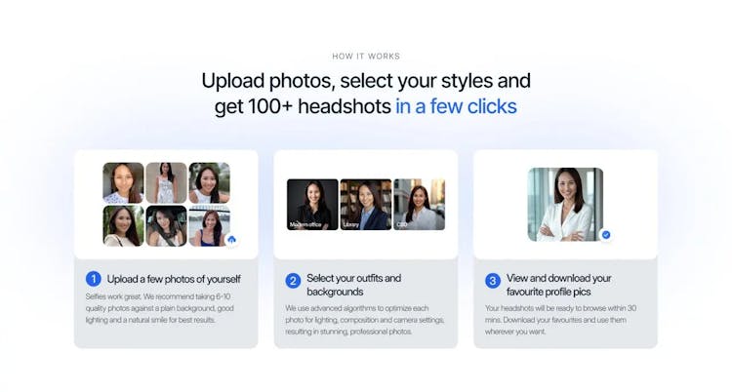This screenshot has width=732, height=392.
Task: Click the number 2 step circle
Action: 293,281
